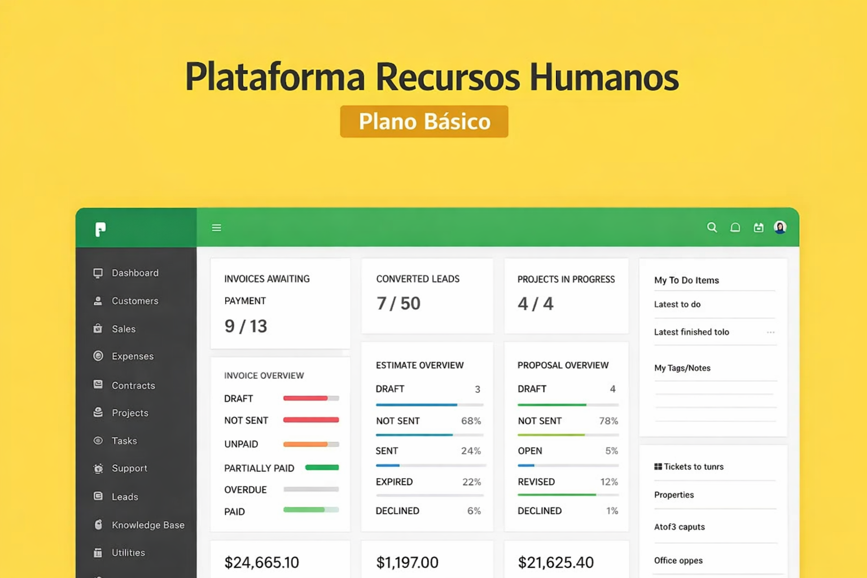867x578 pixels.
Task: Click the PAID progress bar in Invoice Overview
Action: [310, 510]
